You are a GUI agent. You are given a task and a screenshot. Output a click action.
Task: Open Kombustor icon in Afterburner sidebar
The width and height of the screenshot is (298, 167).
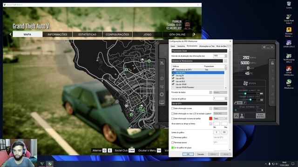[162, 71]
